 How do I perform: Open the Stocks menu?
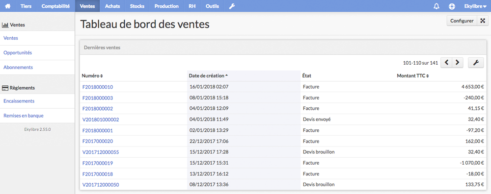137,6
